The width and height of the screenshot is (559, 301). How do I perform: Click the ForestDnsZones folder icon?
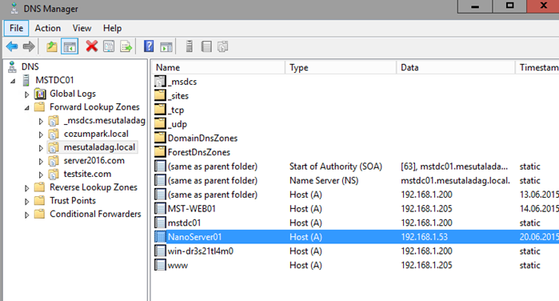(160, 152)
